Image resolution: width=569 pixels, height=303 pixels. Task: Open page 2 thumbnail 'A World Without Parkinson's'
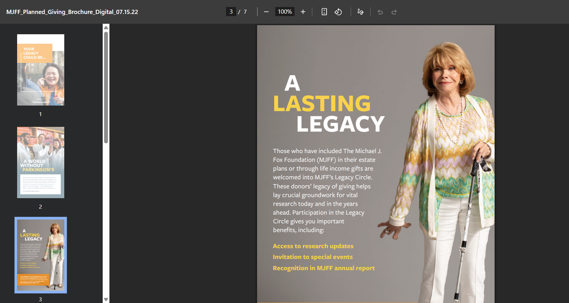point(41,163)
